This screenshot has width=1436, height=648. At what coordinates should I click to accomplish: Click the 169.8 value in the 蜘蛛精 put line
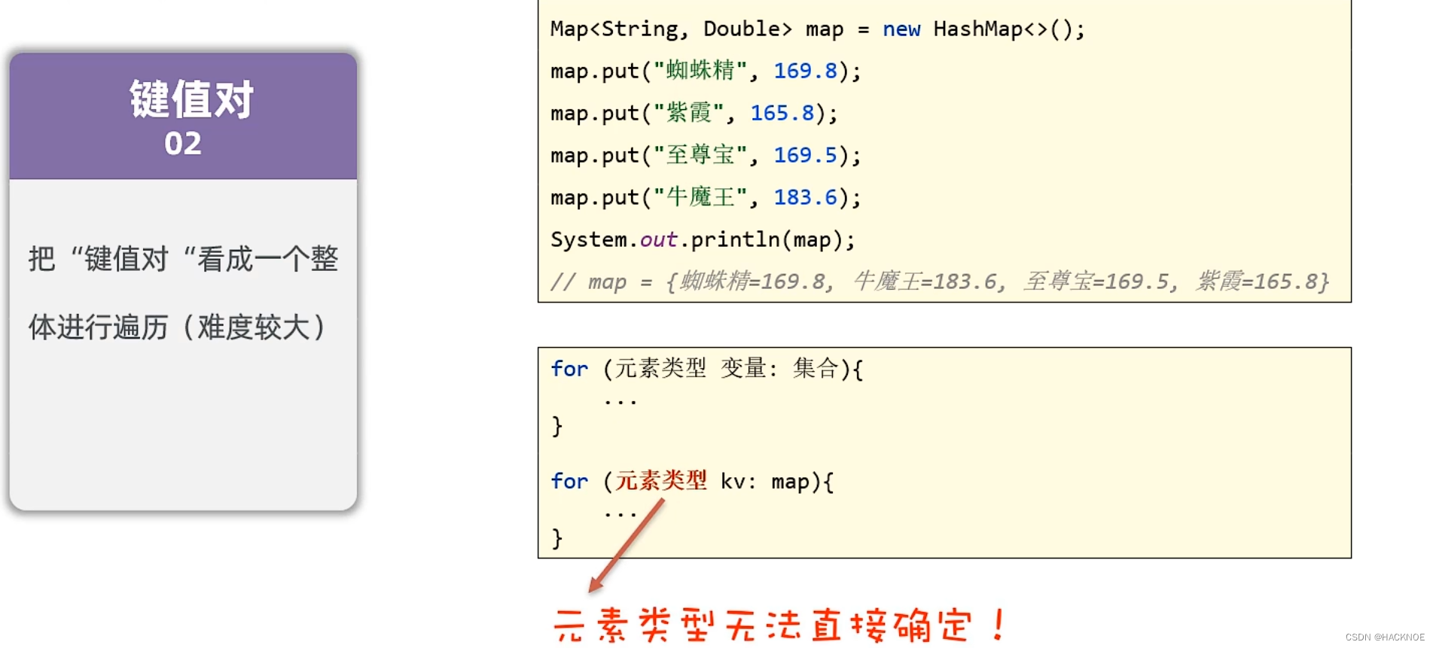click(x=806, y=71)
